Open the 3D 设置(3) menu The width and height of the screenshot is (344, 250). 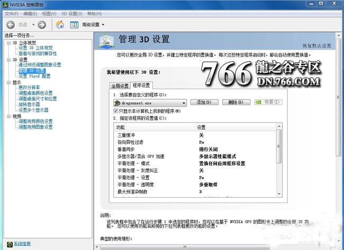click(x=72, y=14)
